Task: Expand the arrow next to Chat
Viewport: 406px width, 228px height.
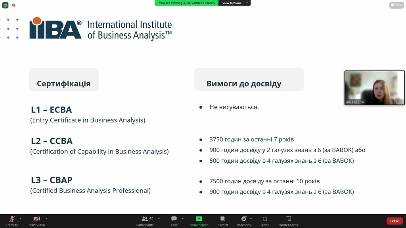Action: [x=182, y=218]
